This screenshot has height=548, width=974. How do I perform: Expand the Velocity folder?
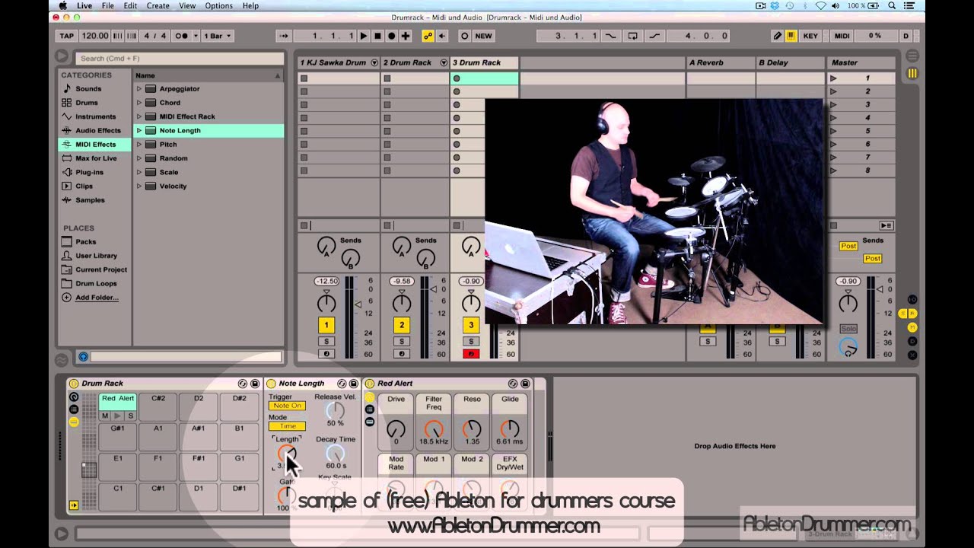click(138, 186)
